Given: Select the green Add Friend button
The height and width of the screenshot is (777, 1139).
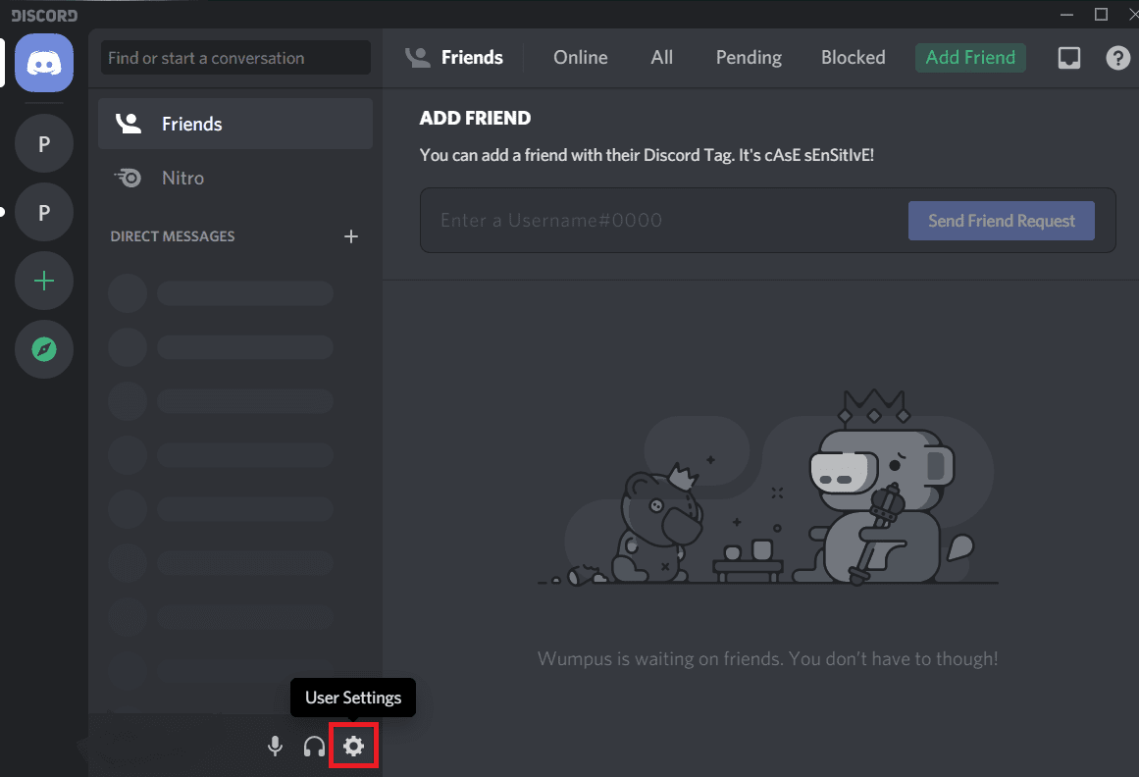Looking at the screenshot, I should 970,58.
